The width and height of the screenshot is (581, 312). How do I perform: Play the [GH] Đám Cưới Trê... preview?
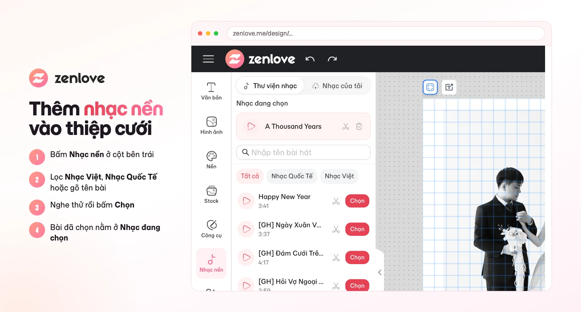247,258
